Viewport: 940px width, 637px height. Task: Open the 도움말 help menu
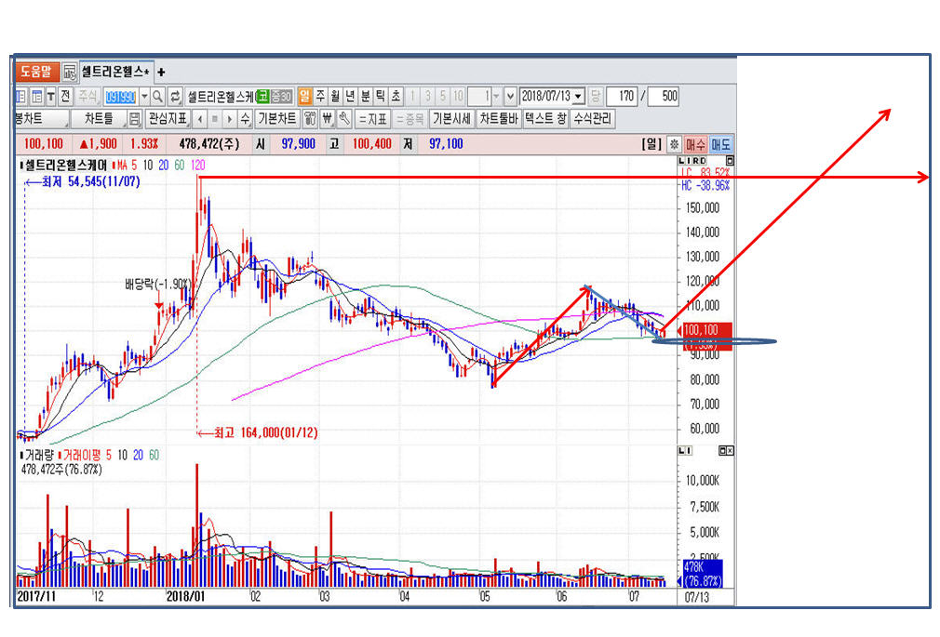[x=37, y=72]
